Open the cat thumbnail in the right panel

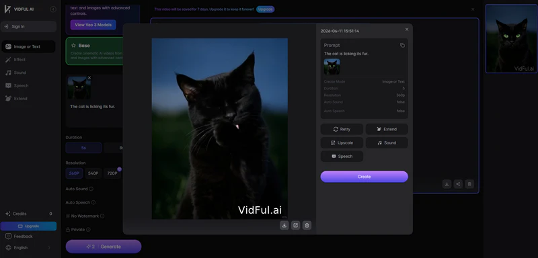tap(511, 39)
